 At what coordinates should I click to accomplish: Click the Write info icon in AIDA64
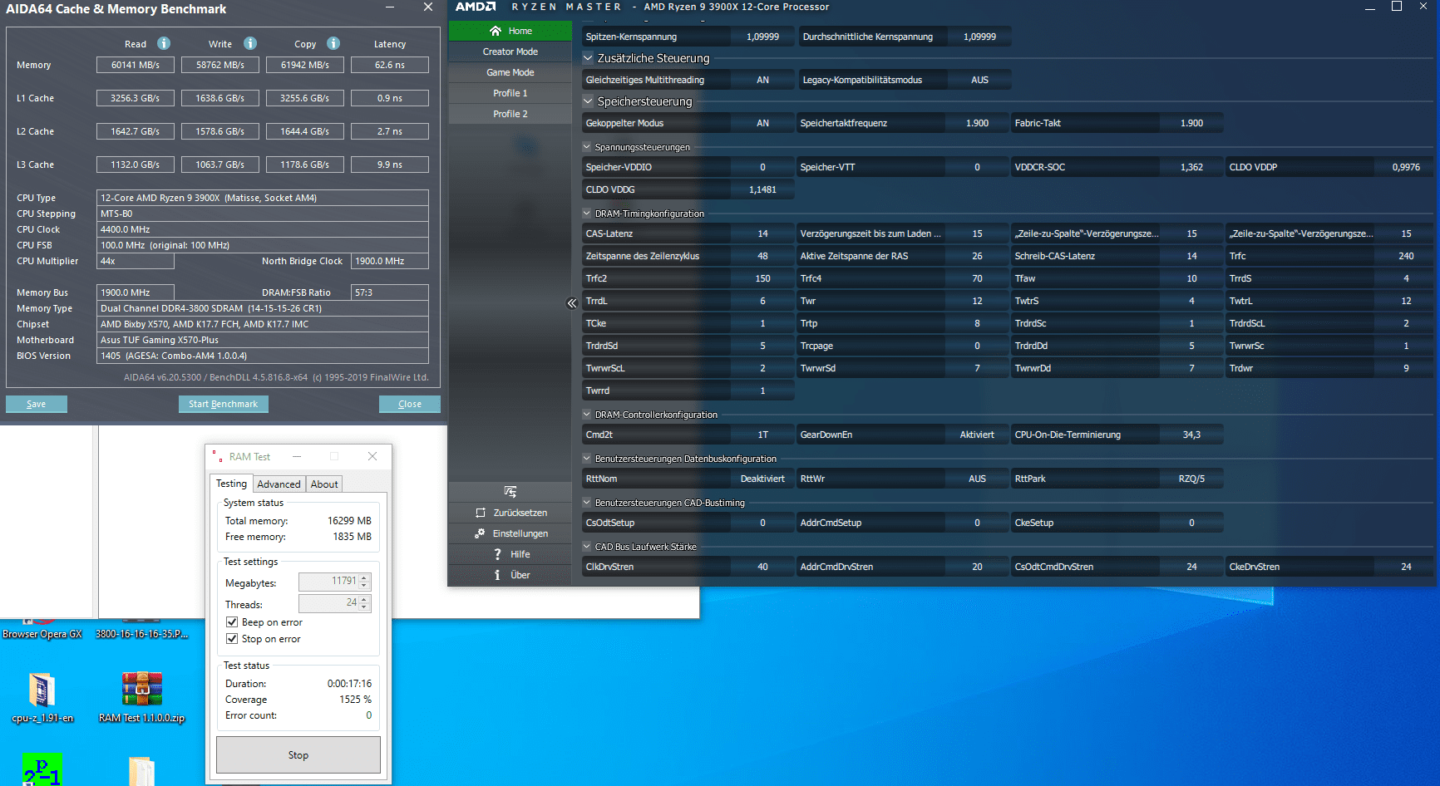point(250,43)
